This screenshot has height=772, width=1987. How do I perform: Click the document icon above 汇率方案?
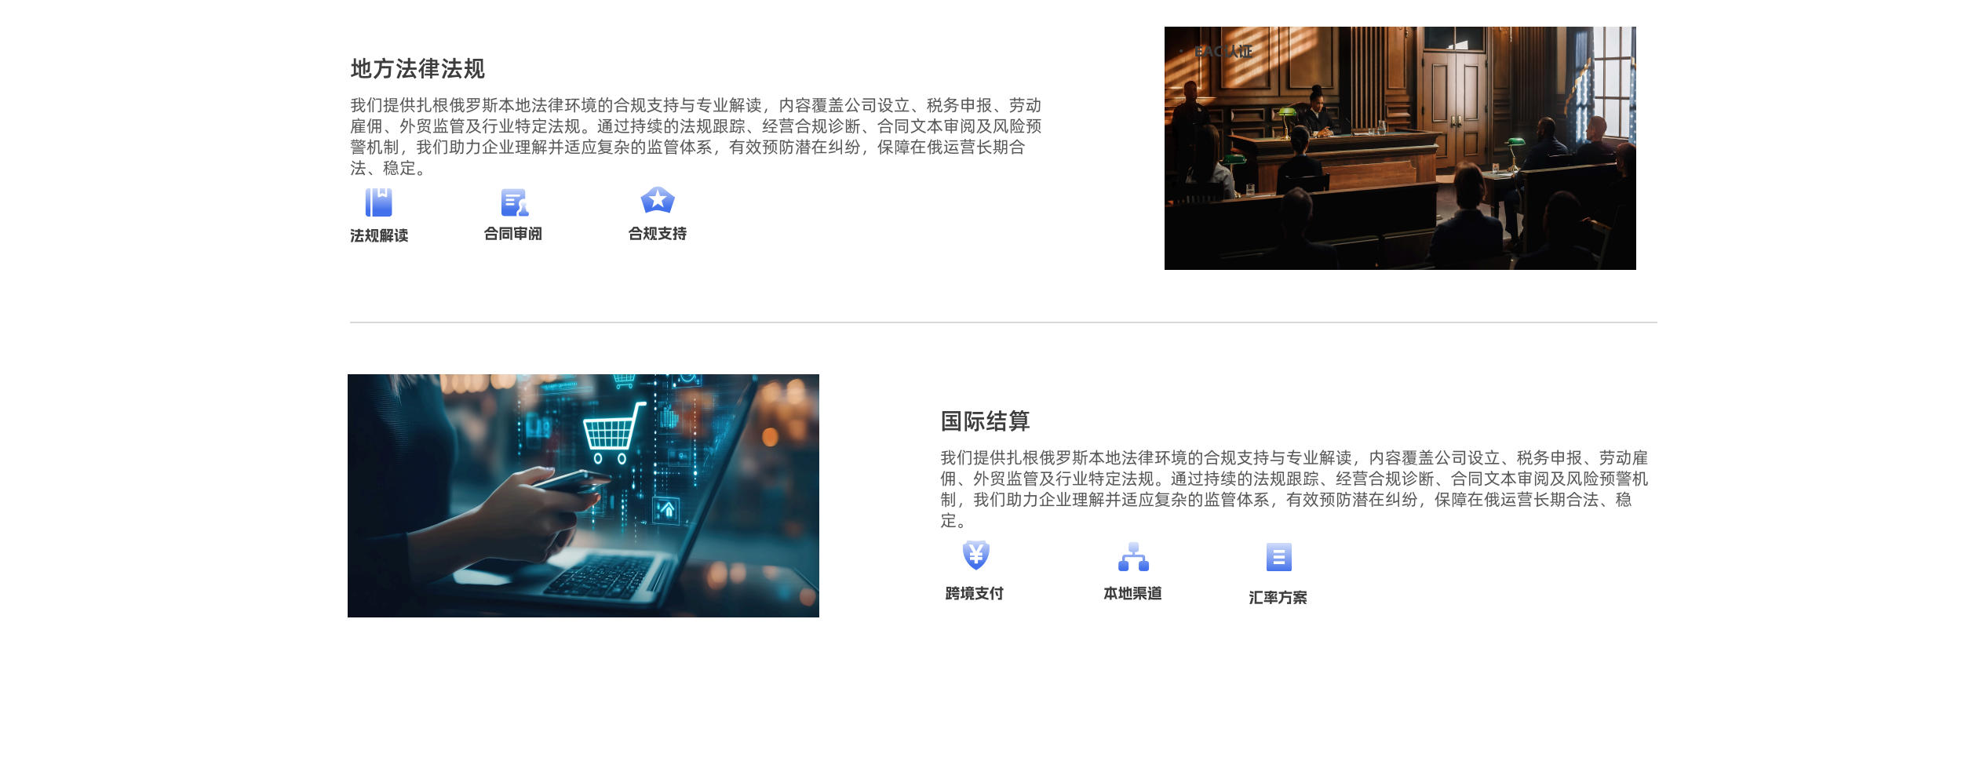1278,558
